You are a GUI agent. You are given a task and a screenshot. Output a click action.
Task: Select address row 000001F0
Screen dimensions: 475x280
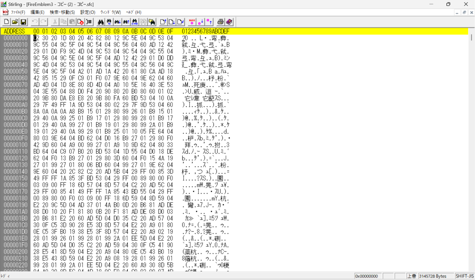pyautogui.click(x=16, y=245)
